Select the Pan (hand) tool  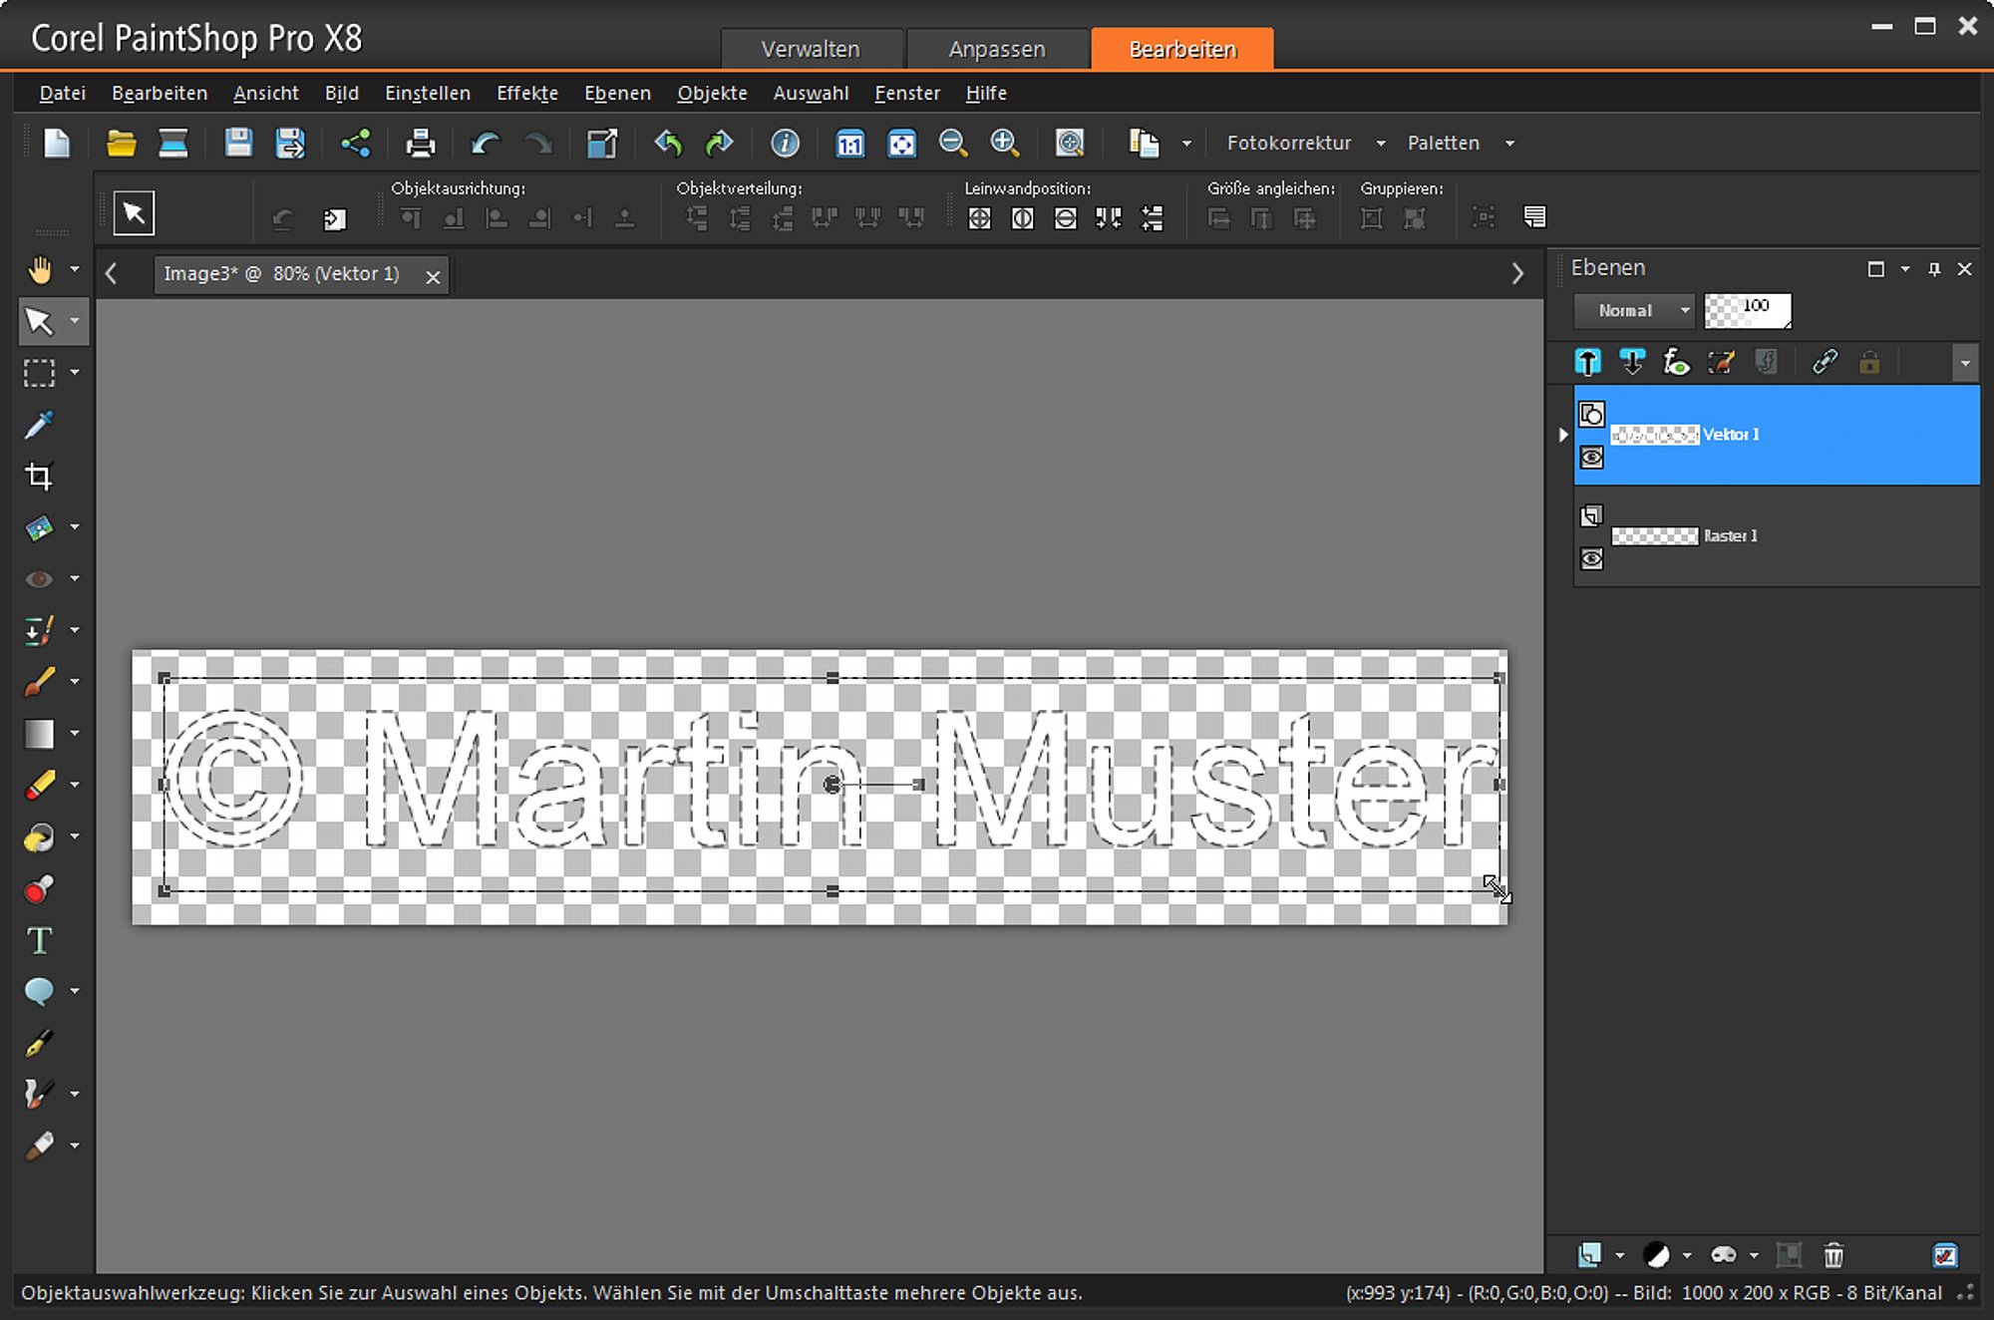[40, 269]
